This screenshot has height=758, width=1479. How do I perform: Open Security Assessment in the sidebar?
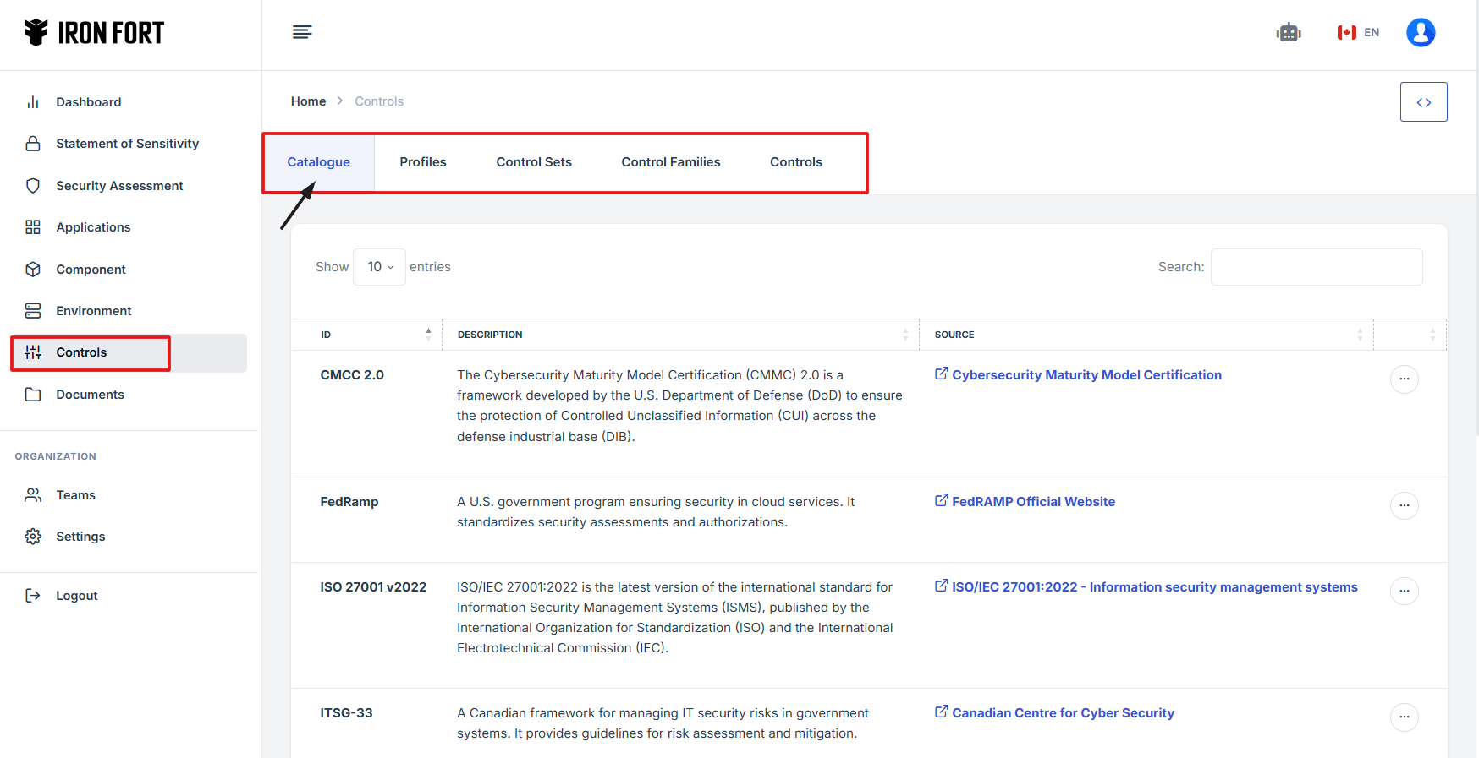[119, 186]
